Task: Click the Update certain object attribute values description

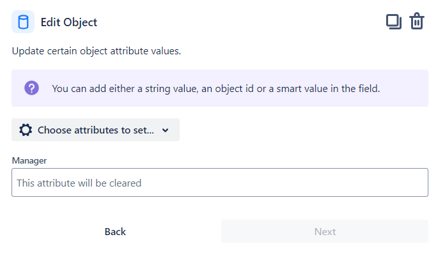Action: click(97, 51)
